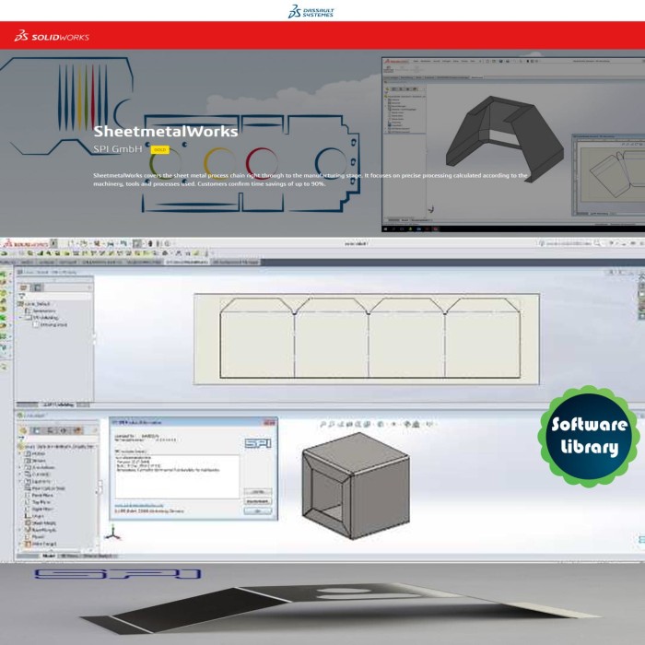Viewport: 645px width, 645px height.
Task: Switch to the Motion Study bottom tab
Action: point(97,557)
